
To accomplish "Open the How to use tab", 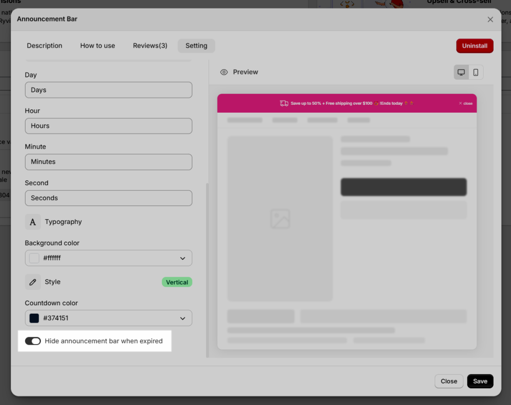I will [98, 45].
